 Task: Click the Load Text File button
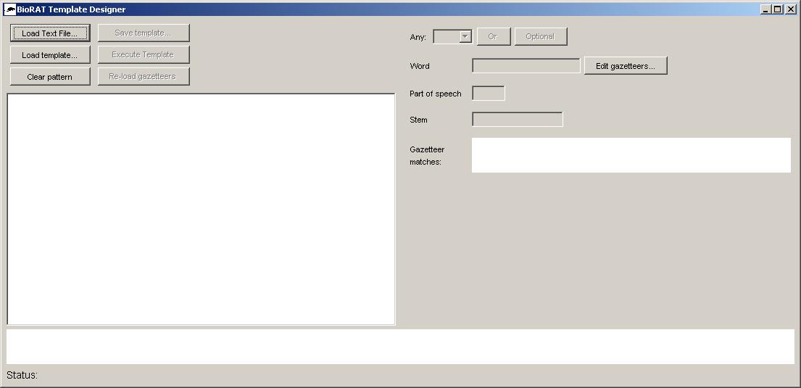pyautogui.click(x=50, y=33)
